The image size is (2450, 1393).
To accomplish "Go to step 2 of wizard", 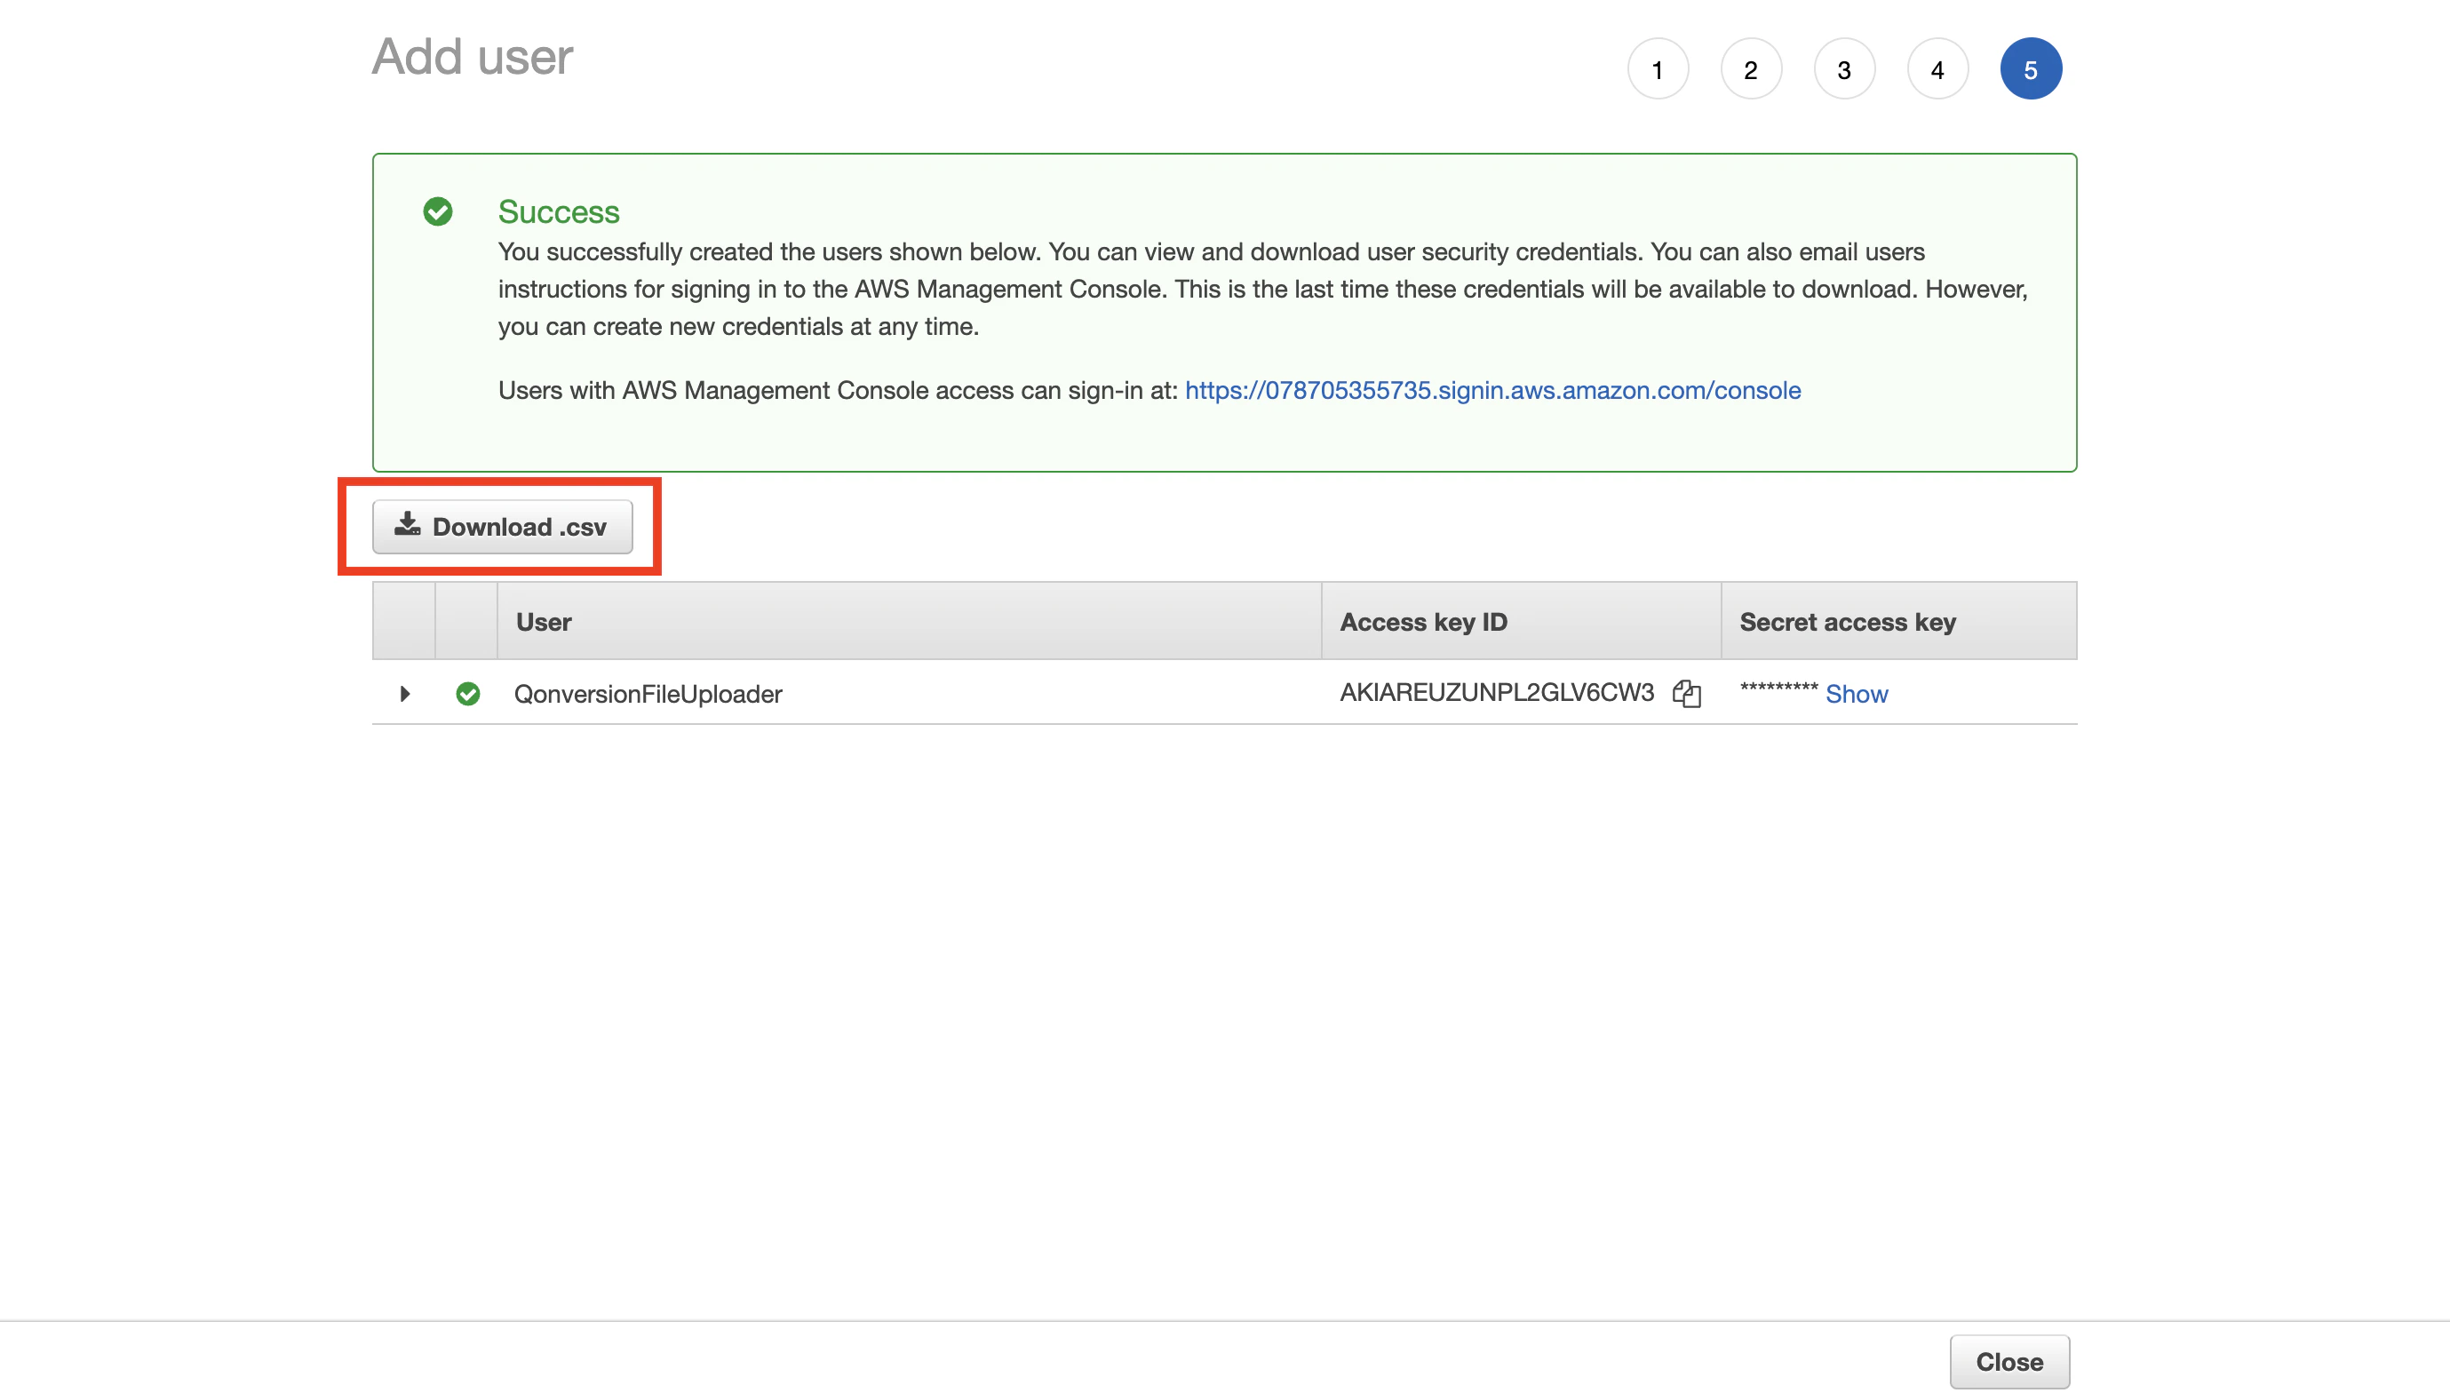I will click(1751, 69).
